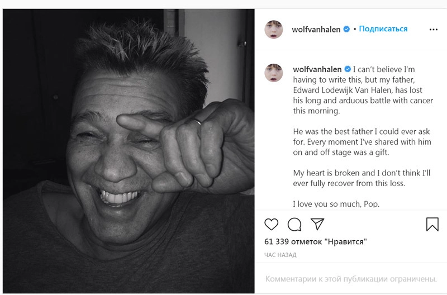The height and width of the screenshot is (295, 447).
Task: Click the avatar beside the caption
Action: [274, 73]
